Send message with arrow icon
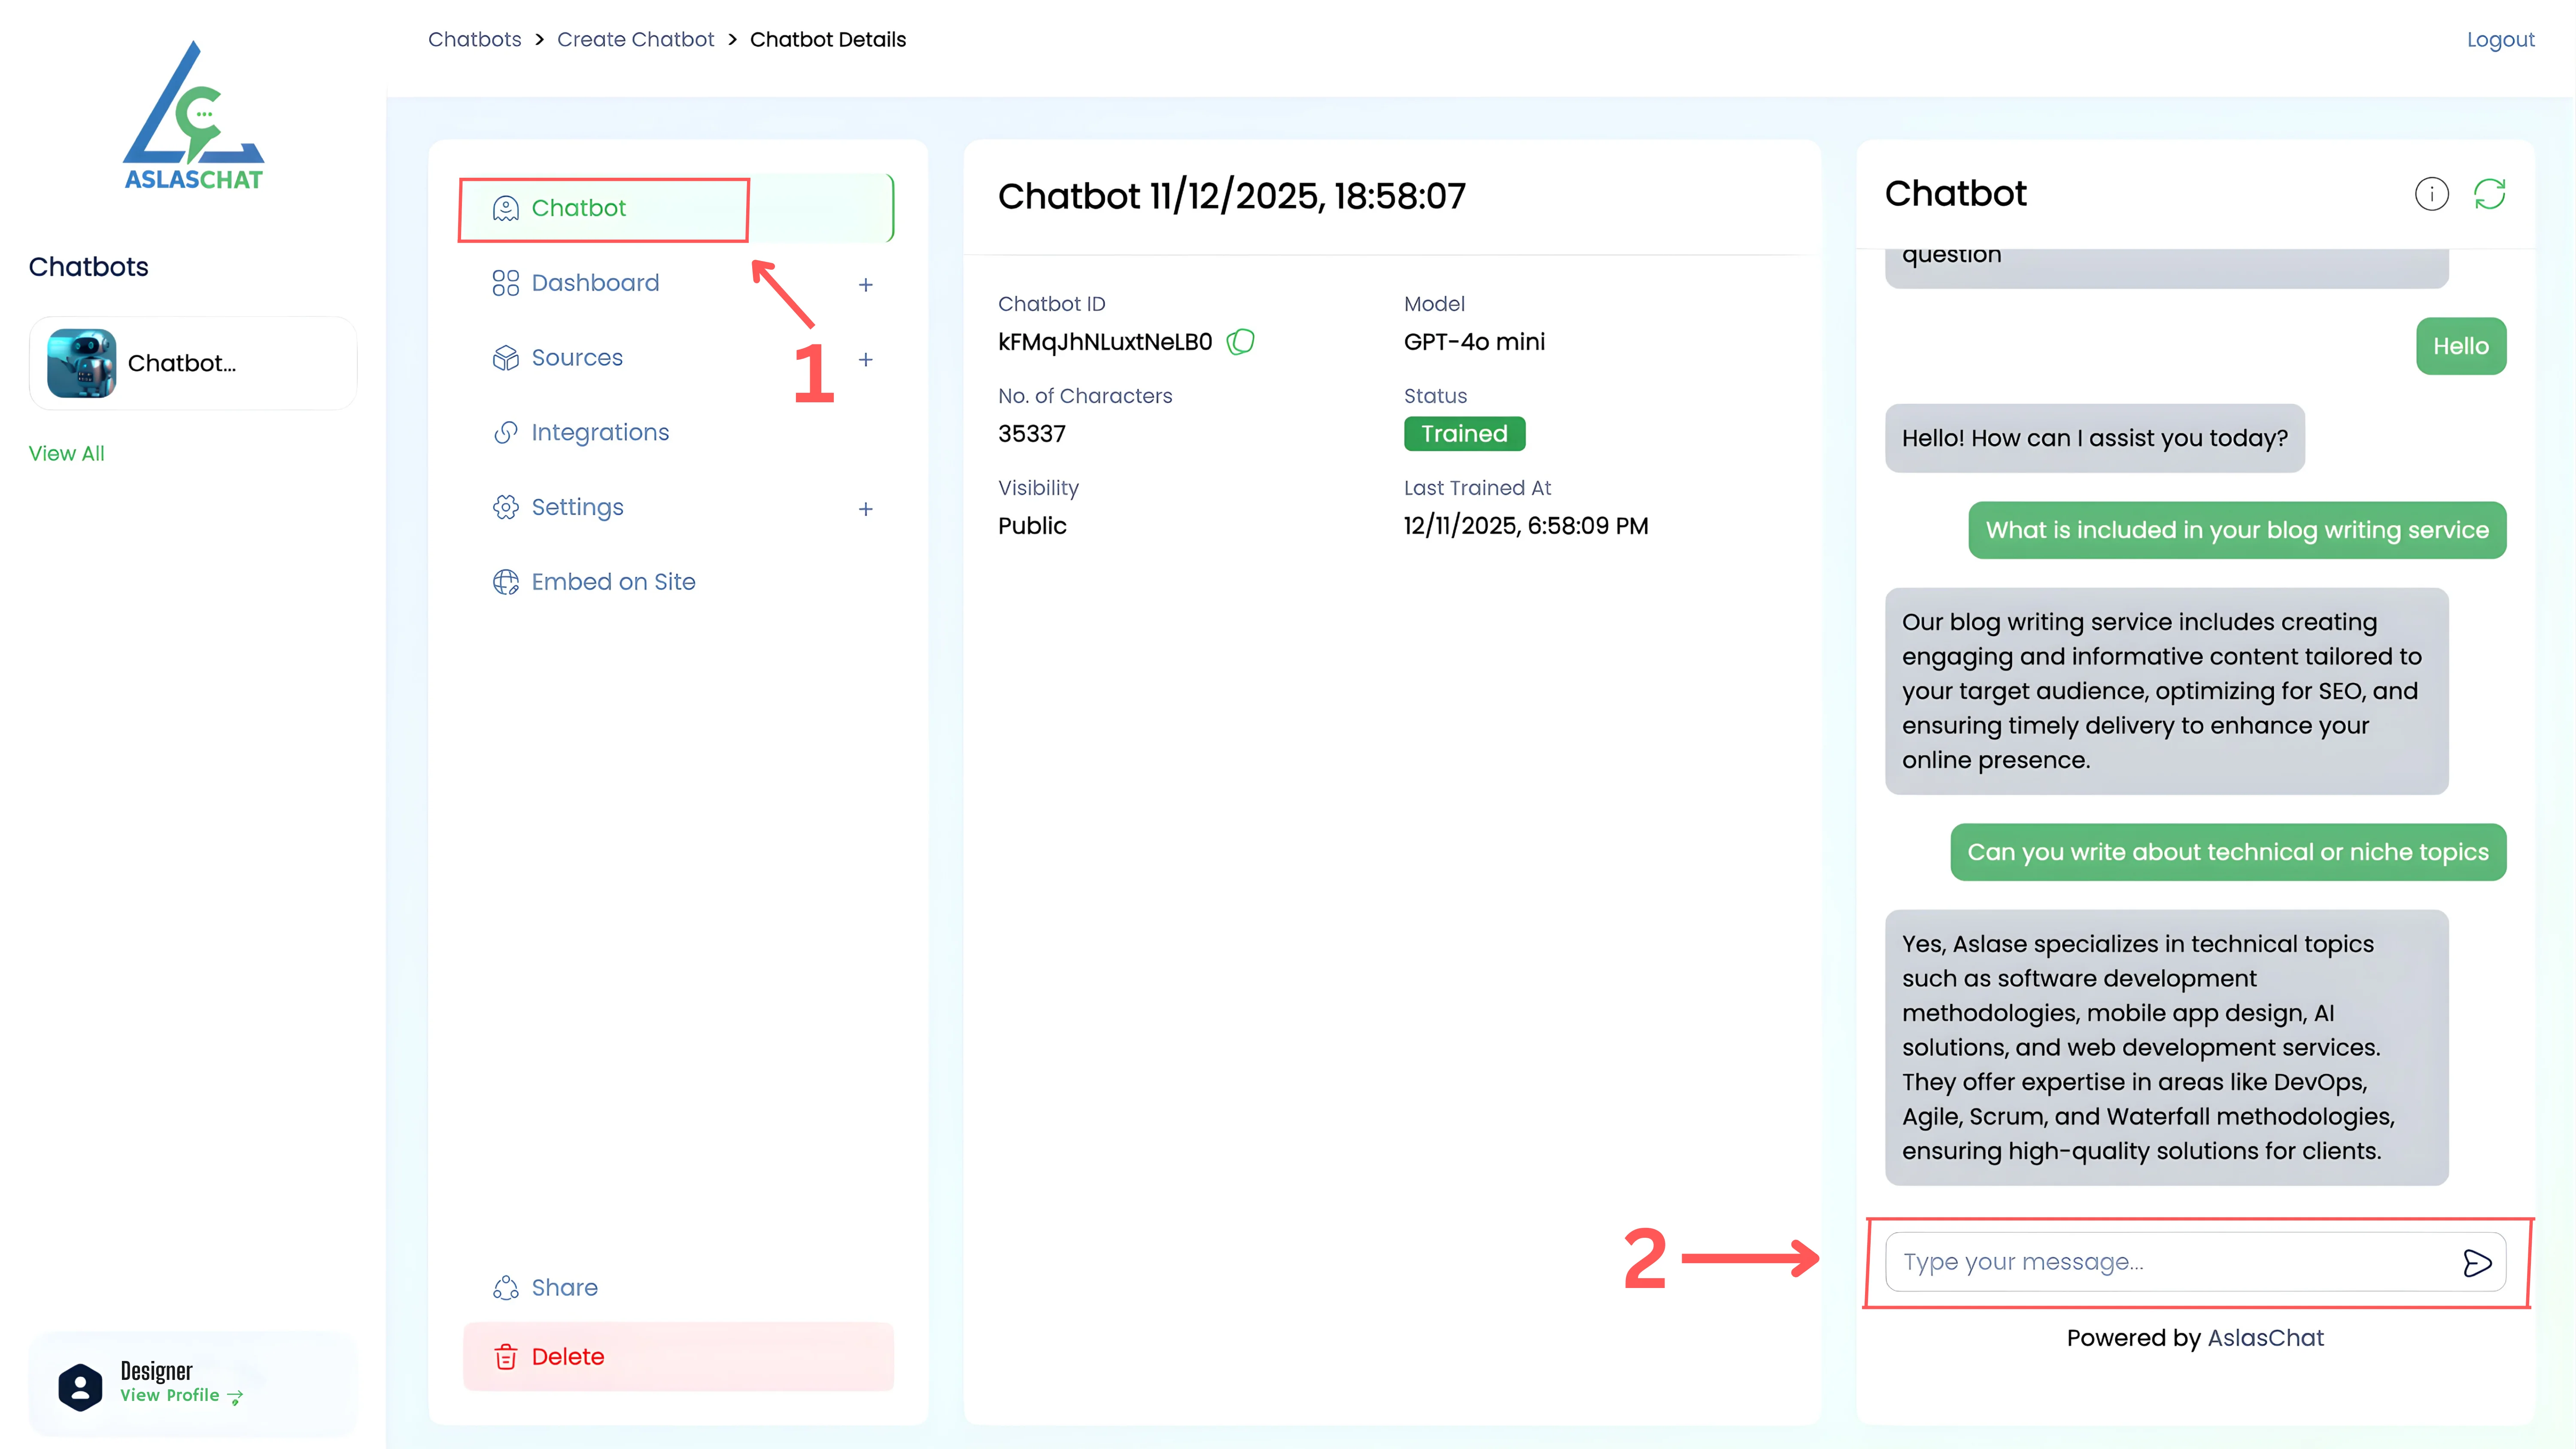Image resolution: width=2576 pixels, height=1449 pixels. [2477, 1263]
